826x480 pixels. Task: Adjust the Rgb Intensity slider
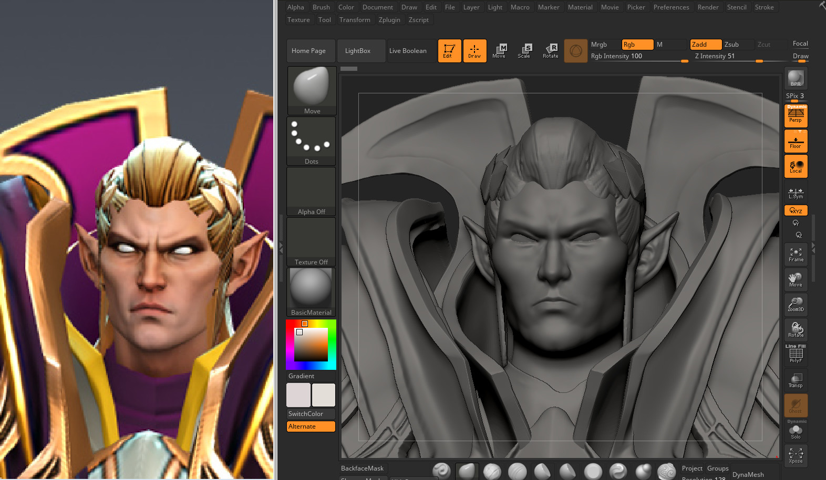[639, 57]
